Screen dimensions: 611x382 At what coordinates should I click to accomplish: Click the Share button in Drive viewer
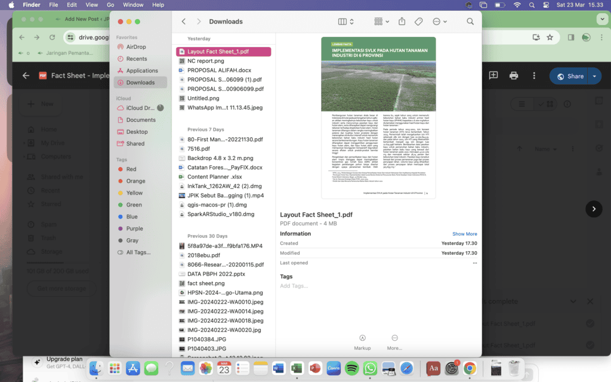[570, 76]
